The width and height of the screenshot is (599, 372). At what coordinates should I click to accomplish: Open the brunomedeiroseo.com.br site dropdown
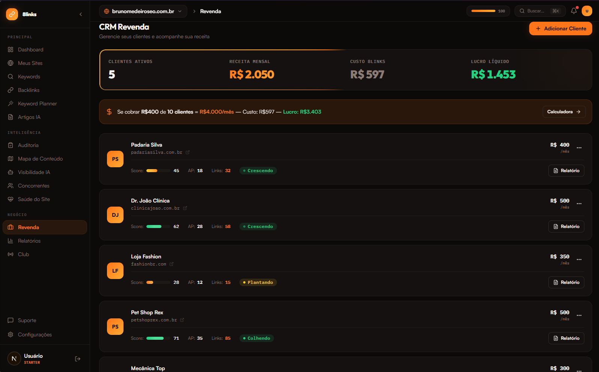143,11
